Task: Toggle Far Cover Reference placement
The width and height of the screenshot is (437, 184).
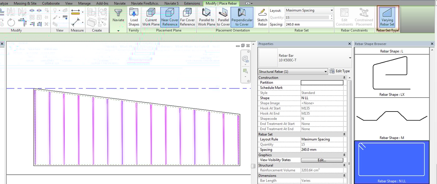Action: pos(187,17)
